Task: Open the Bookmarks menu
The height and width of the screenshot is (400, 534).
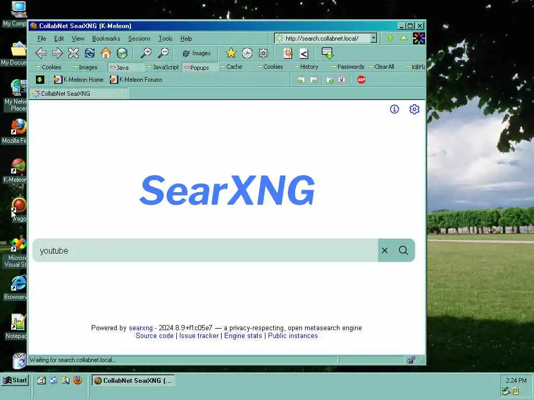Action: coord(106,39)
